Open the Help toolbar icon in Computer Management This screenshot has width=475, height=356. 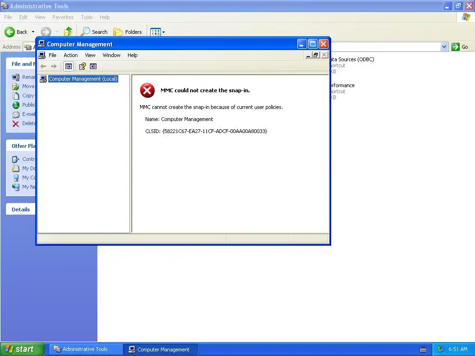tap(83, 66)
